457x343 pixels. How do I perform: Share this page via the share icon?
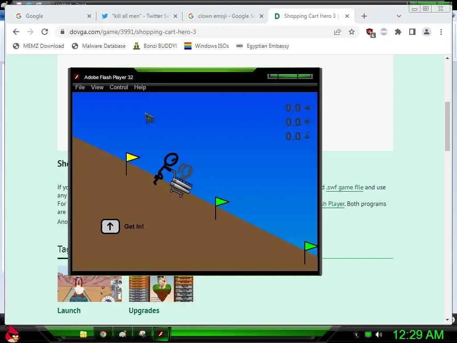(337, 32)
